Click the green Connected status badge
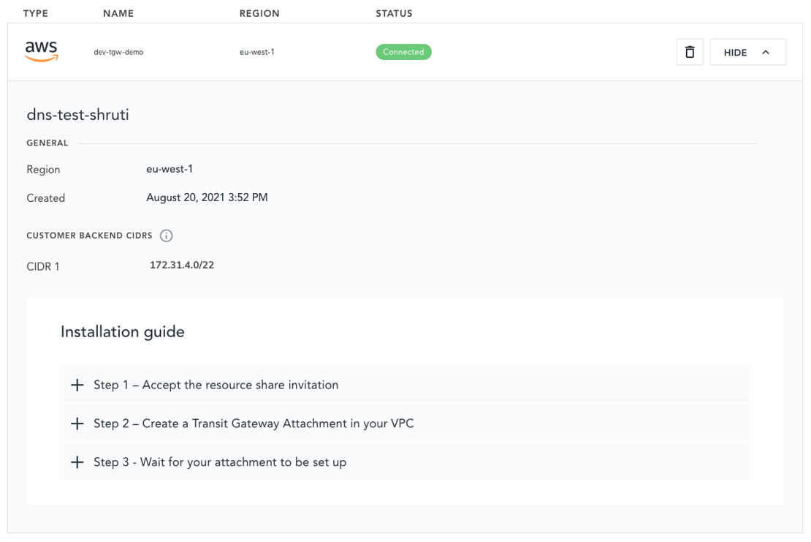The image size is (811, 542). click(x=403, y=52)
